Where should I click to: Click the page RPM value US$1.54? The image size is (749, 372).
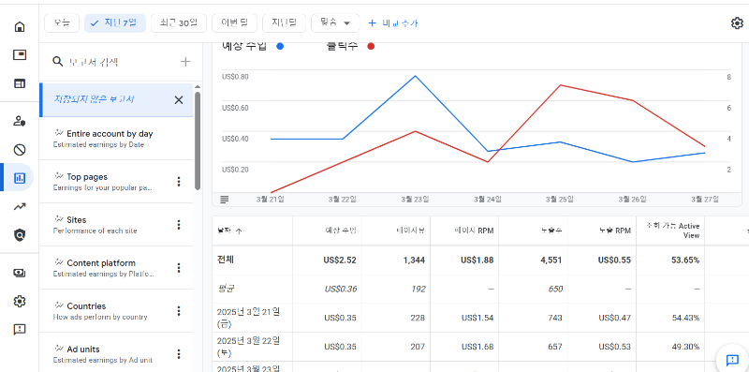(477, 318)
